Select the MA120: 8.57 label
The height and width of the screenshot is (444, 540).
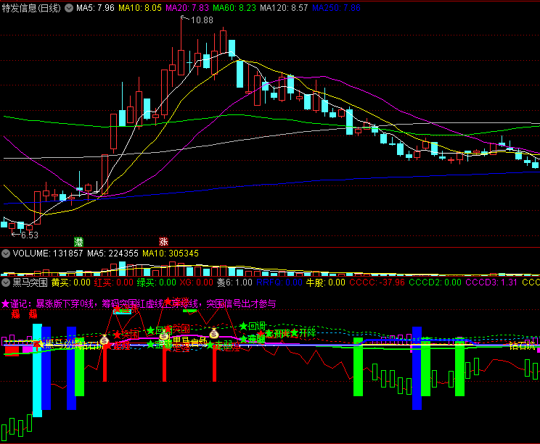[284, 8]
